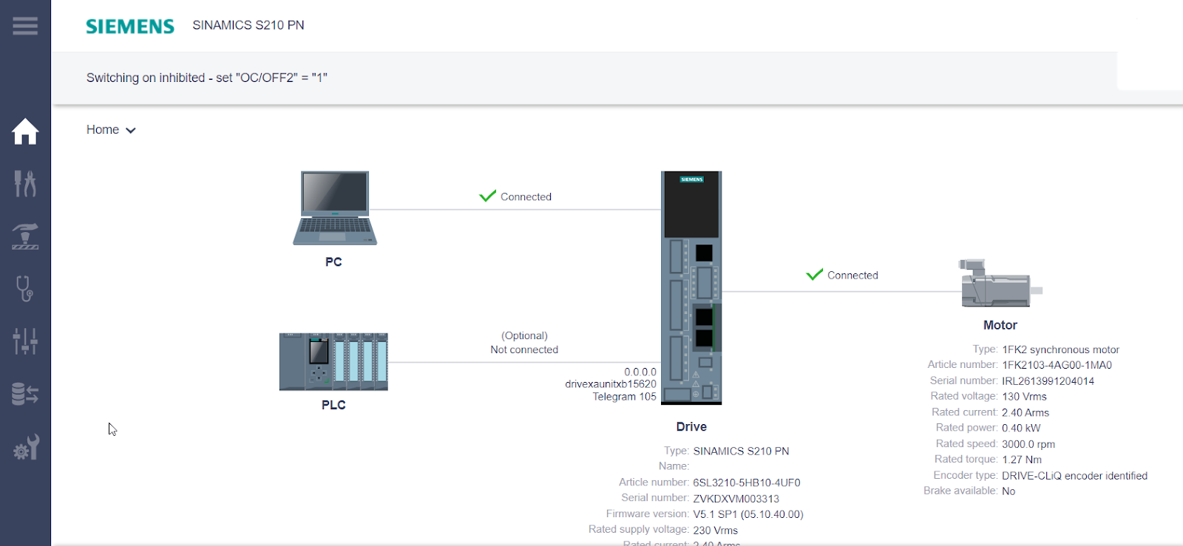This screenshot has height=546, width=1183.
Task: Click rated supply voltage 230 Vrms
Action: [x=716, y=530]
